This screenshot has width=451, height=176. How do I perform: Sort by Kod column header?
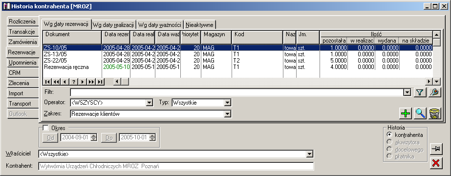click(x=258, y=37)
